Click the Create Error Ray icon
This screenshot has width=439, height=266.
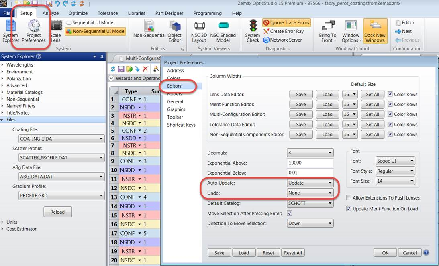266,32
